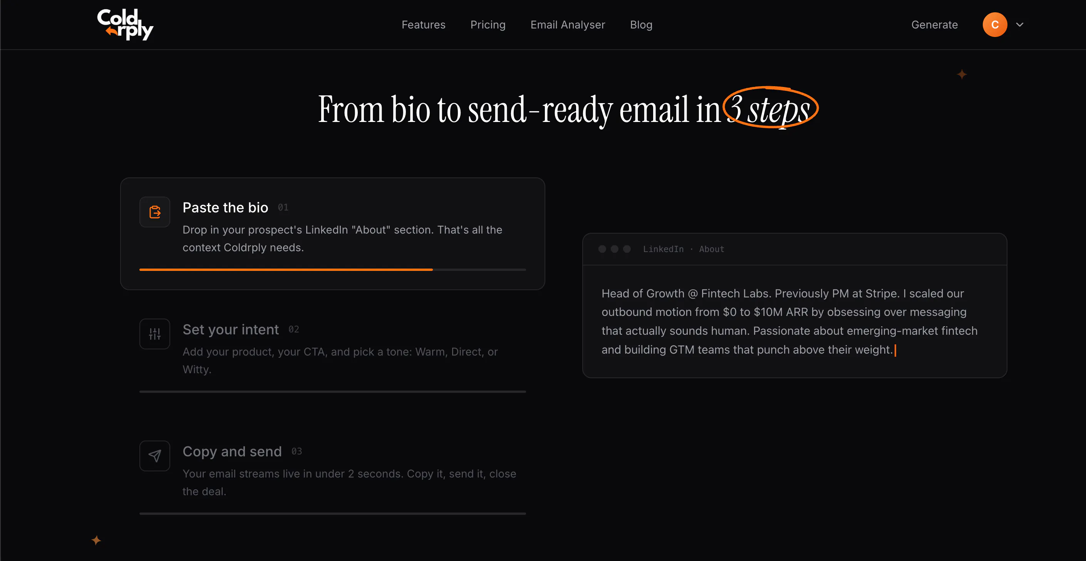Viewport: 1086px width, 561px height.
Task: Click the paper plane send icon
Action: [x=155, y=456]
